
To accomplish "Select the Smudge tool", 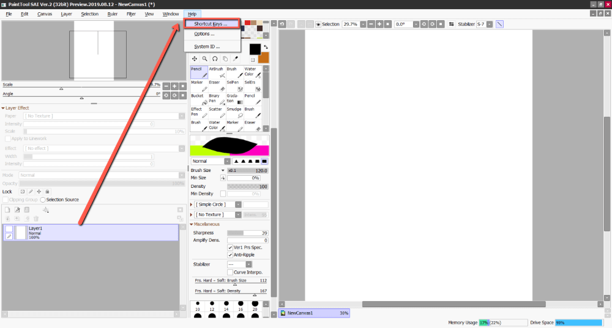I will click(234, 112).
